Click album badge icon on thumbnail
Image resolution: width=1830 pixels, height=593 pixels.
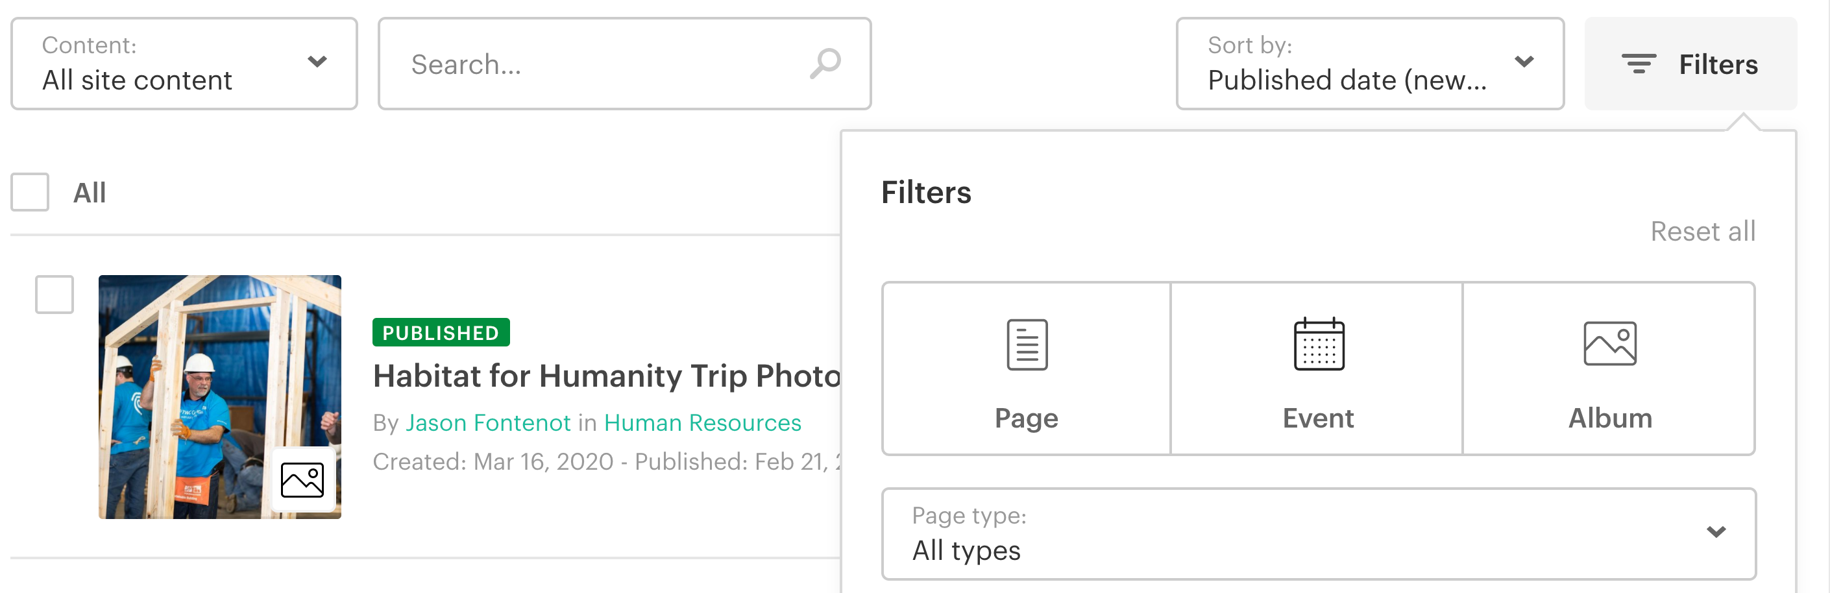tap(302, 479)
